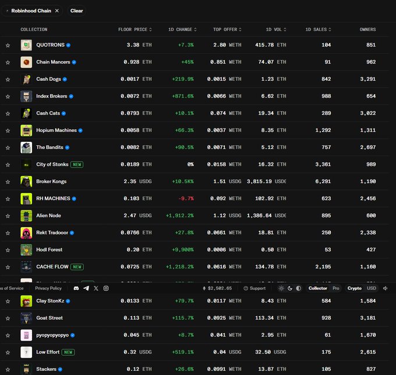Click the Owners column header
This screenshot has height=375, width=396.
click(367, 30)
